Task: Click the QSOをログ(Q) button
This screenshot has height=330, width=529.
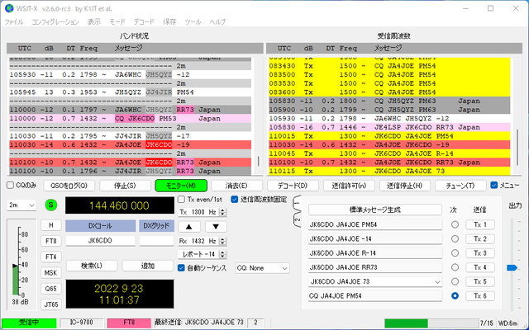Action: (x=69, y=186)
